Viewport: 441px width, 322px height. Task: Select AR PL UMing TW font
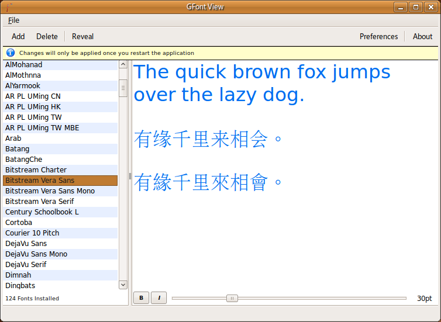(60, 117)
